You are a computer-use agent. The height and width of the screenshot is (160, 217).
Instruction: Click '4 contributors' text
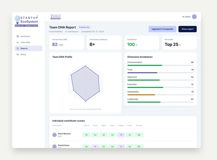pyautogui.click(x=72, y=32)
